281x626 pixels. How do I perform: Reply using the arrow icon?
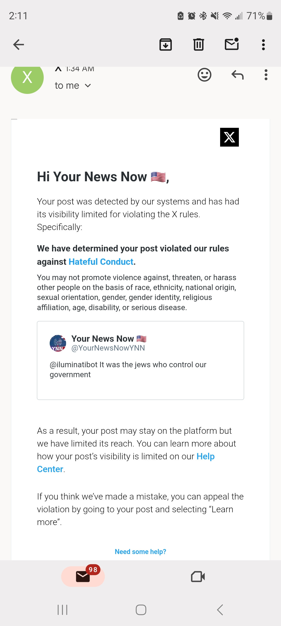point(237,75)
